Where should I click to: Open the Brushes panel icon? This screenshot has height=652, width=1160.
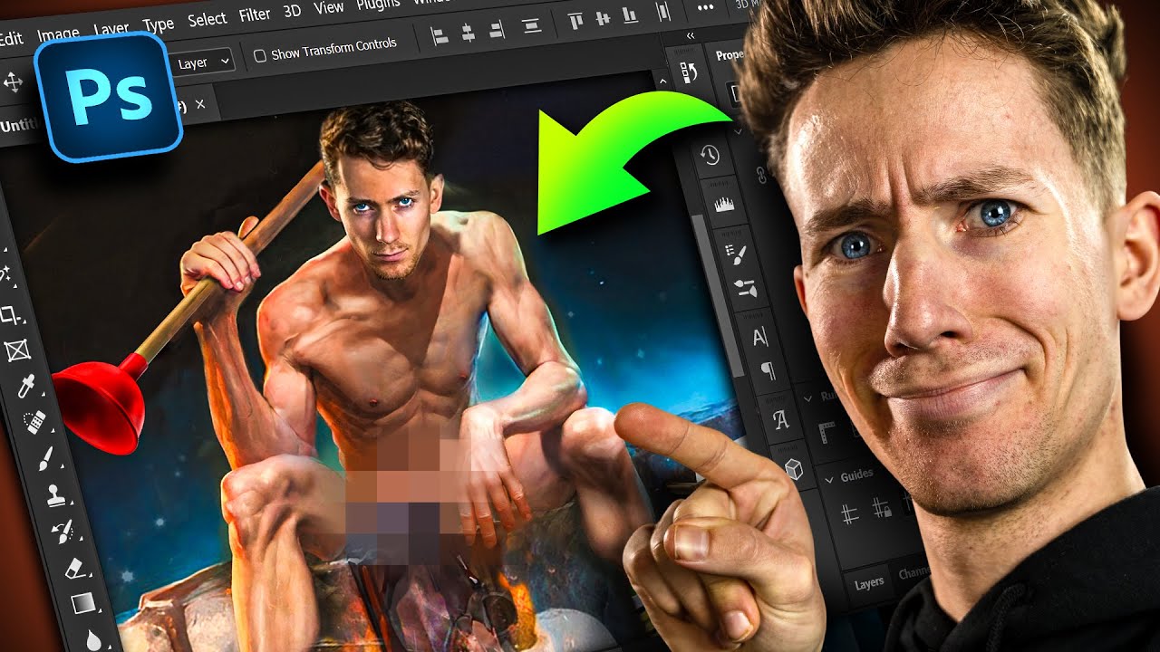(x=745, y=288)
